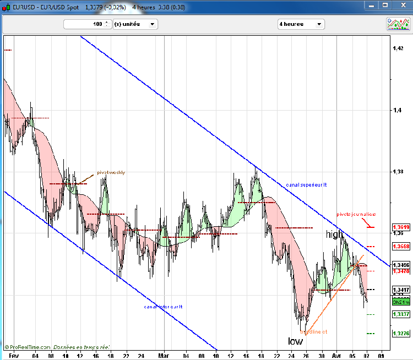
Task: Click the 1,38 price axis label
Action: tap(398, 172)
